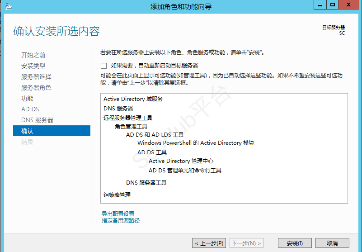Select Windows PowerShell 的 Active Directory 模块 entry

point(196,143)
